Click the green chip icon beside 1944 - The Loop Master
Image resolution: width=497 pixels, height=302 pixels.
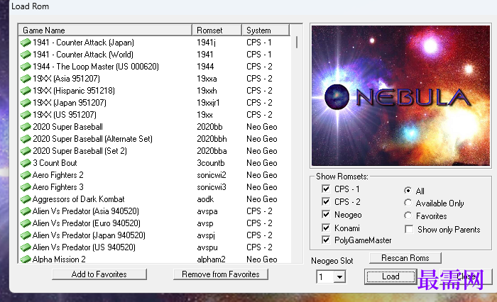click(26, 67)
